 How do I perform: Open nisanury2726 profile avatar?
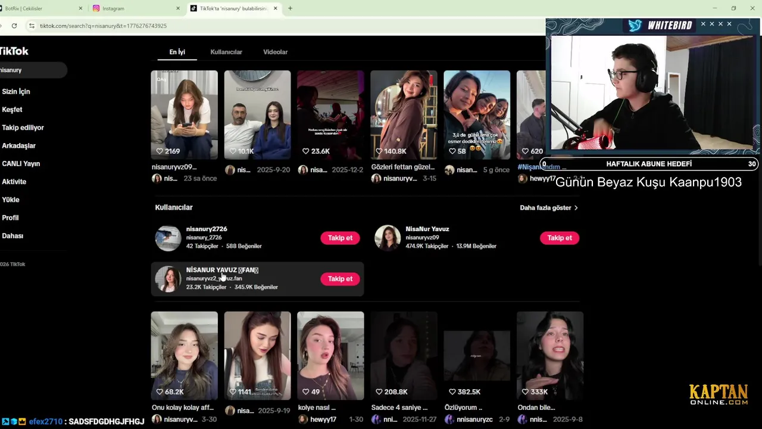coord(168,238)
